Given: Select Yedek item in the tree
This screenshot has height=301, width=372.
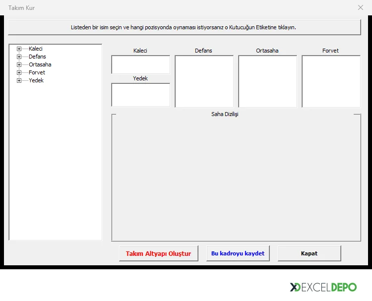Looking at the screenshot, I should (x=36, y=80).
